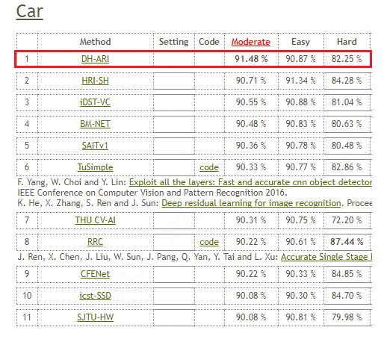Screen dimensions: 390x342
Task: Open 'Exploit all the layers' paper link
Action: click(250, 182)
